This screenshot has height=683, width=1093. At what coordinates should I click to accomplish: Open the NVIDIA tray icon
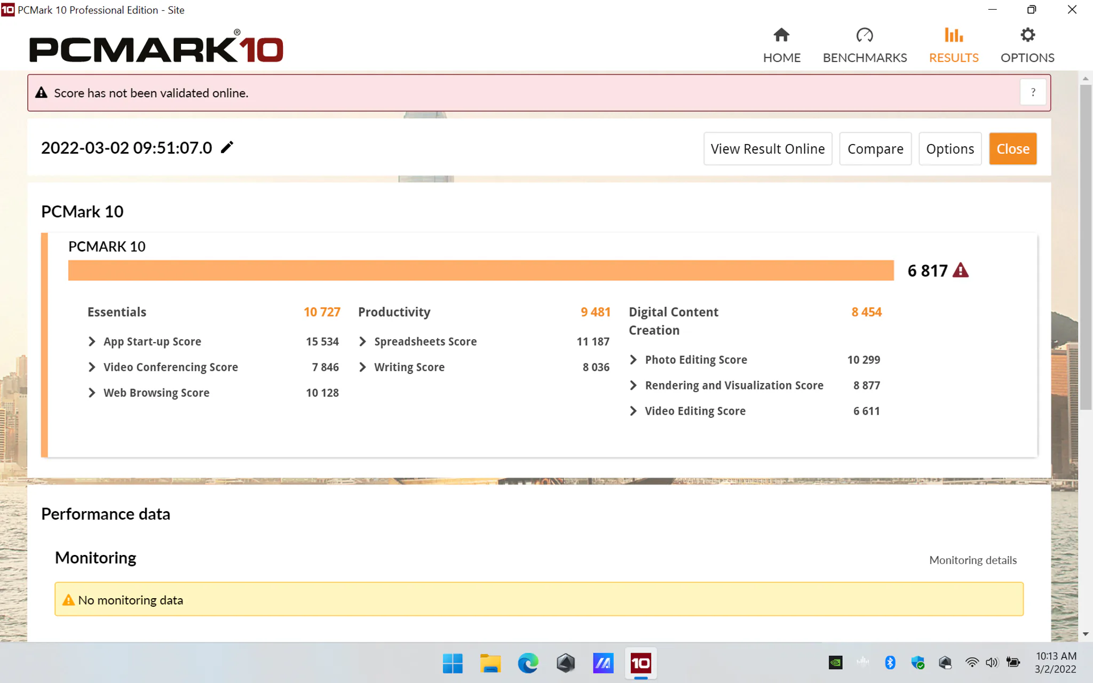[x=836, y=662]
